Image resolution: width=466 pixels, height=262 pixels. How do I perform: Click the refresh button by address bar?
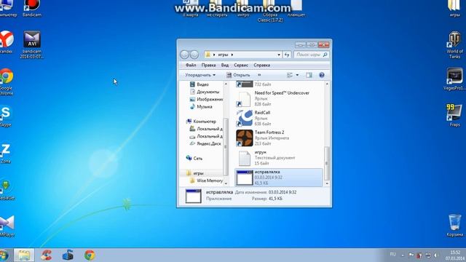(x=287, y=55)
